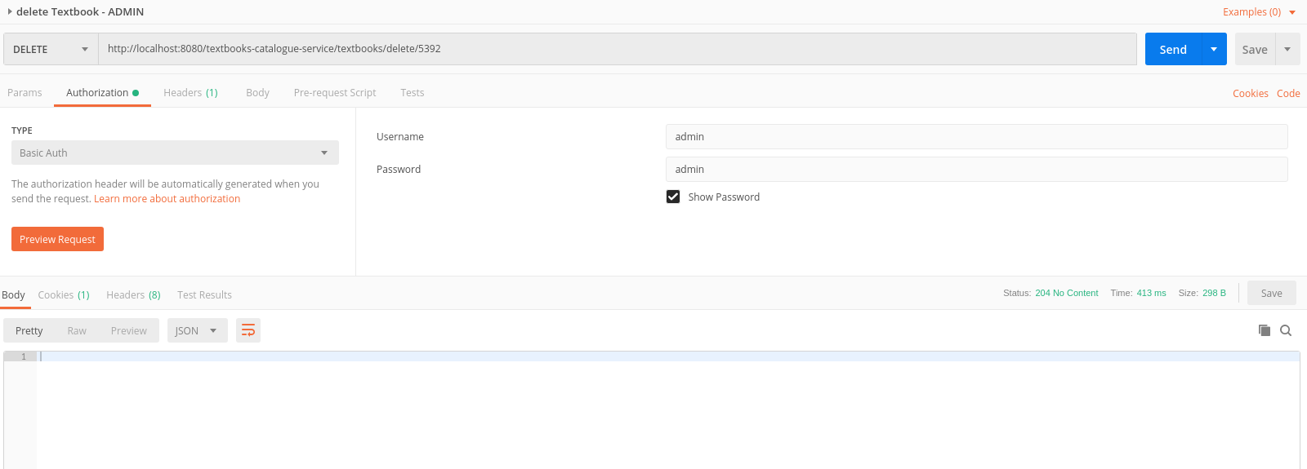Expand the 'delete Textbook - ADMIN' request title triangle
Screen dimensions: 1307x469
(10, 12)
